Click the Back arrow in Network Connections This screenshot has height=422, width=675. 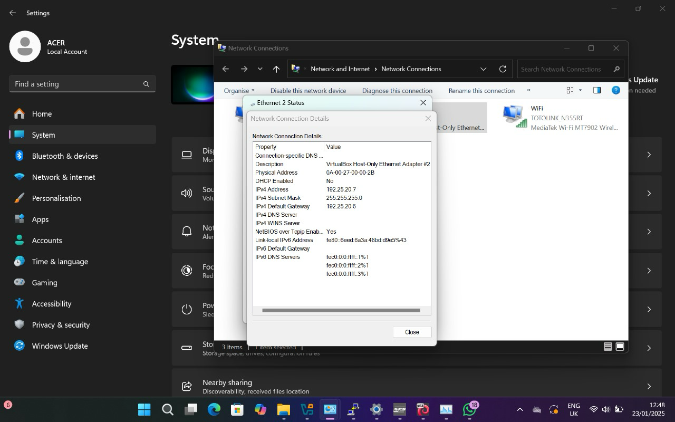pyautogui.click(x=226, y=69)
